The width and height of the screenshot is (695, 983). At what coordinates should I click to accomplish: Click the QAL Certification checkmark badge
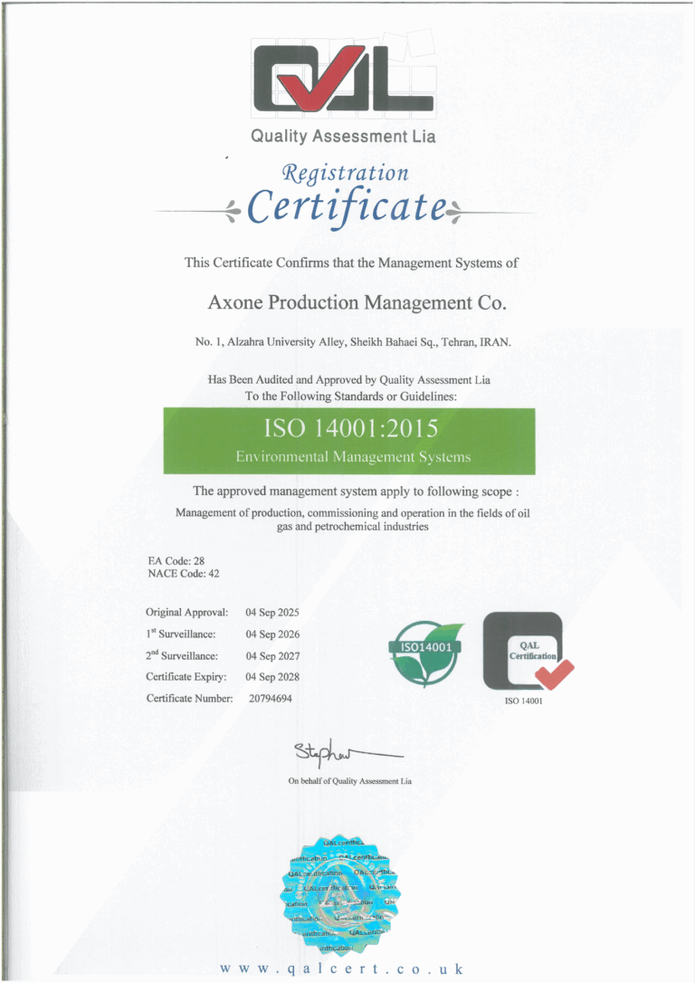tap(528, 652)
